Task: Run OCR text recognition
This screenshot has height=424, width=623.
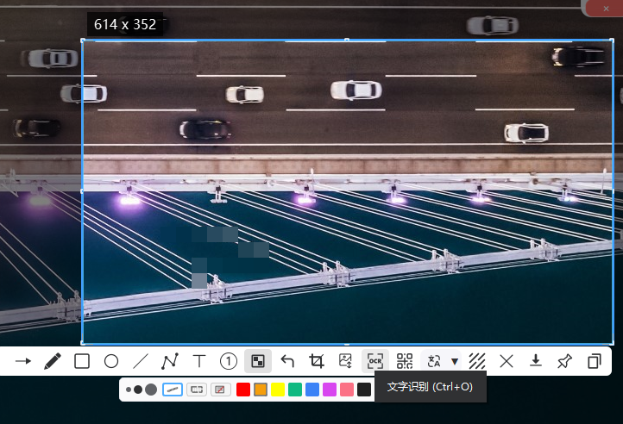Action: click(x=375, y=361)
